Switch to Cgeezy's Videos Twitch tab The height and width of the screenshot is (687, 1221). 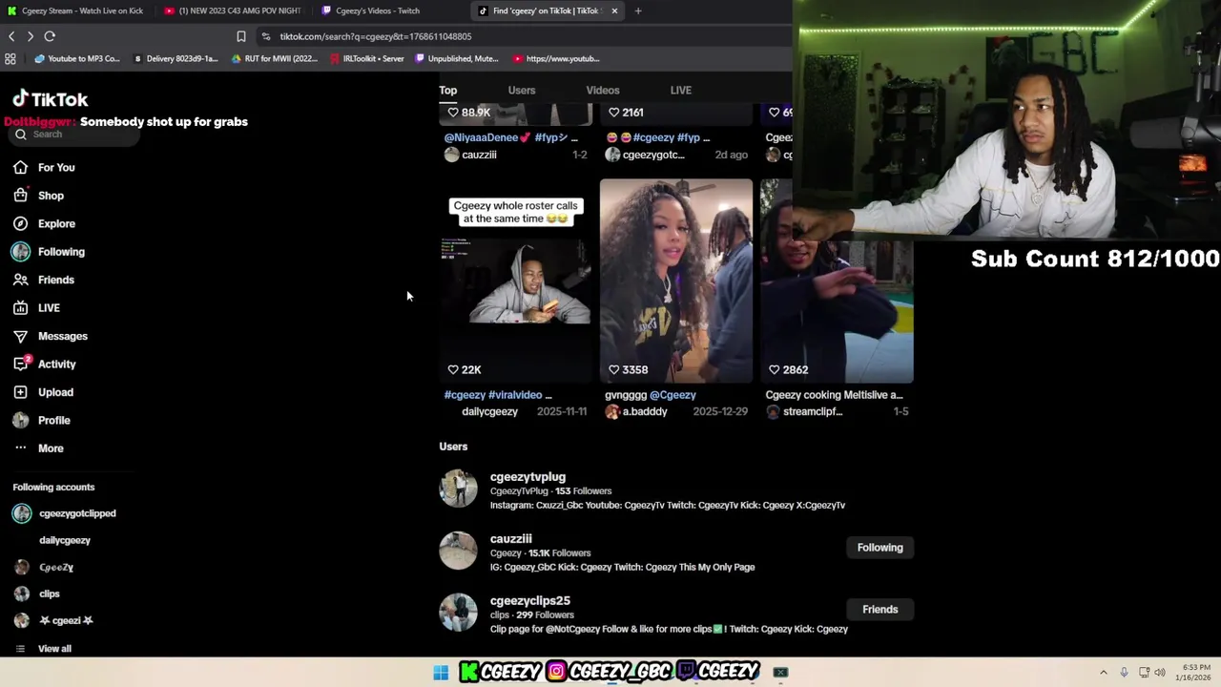[391, 10]
